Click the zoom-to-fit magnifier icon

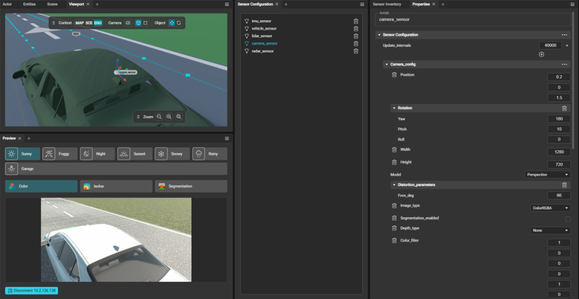click(x=179, y=117)
